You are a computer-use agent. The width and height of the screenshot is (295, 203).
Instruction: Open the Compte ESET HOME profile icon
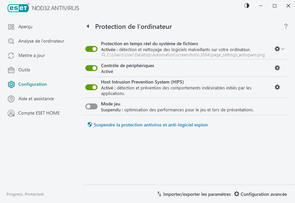click(x=11, y=113)
